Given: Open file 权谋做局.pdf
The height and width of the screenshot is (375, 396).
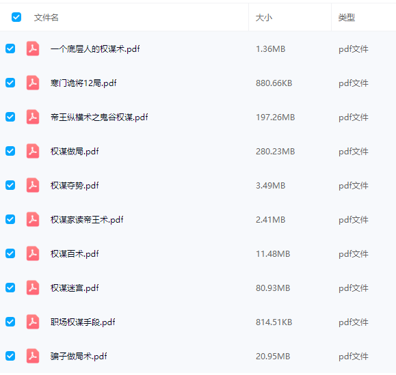Looking at the screenshot, I should [x=75, y=152].
